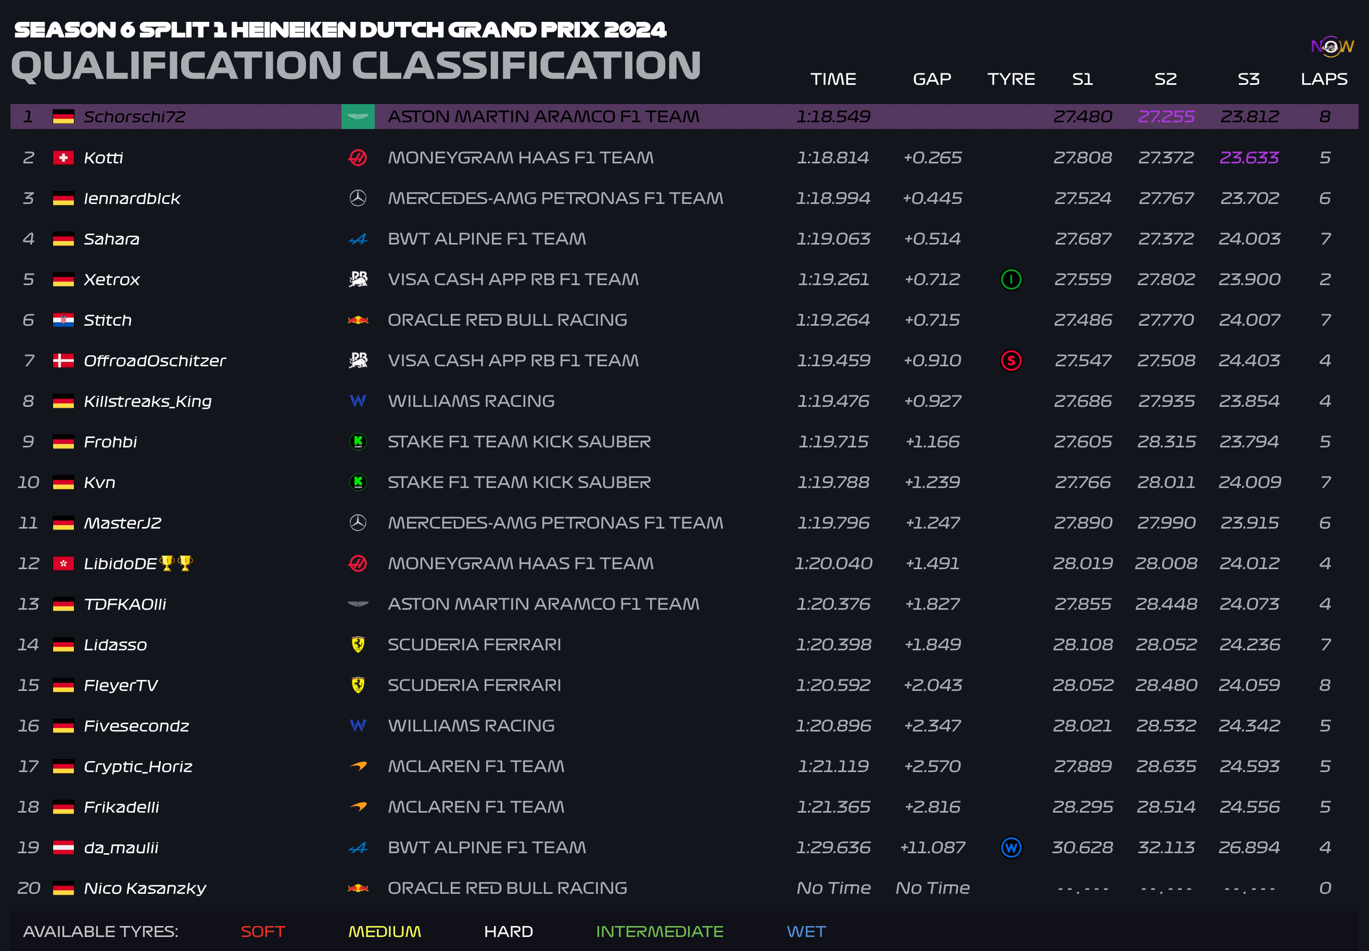Image resolution: width=1369 pixels, height=951 pixels.
Task: Click S1 time 30.628
Action: [1082, 847]
